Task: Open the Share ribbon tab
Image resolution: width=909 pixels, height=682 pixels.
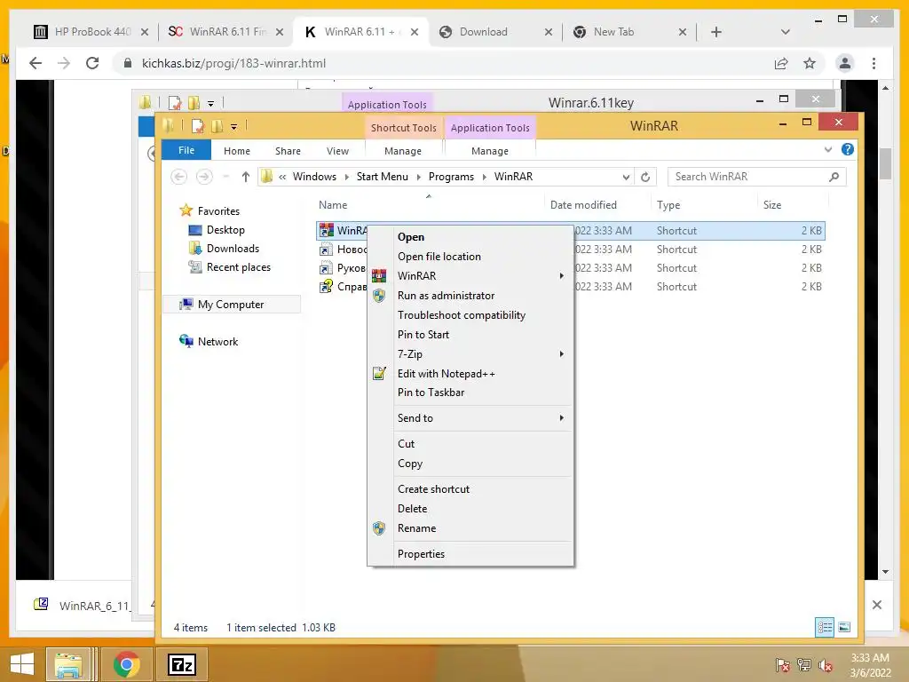Action: pos(288,151)
